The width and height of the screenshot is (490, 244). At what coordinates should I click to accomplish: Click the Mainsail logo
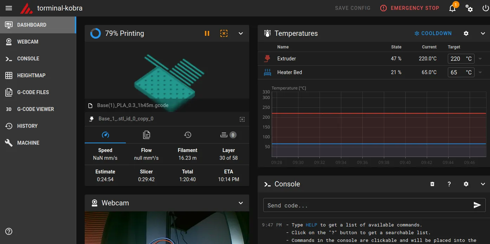click(x=26, y=8)
